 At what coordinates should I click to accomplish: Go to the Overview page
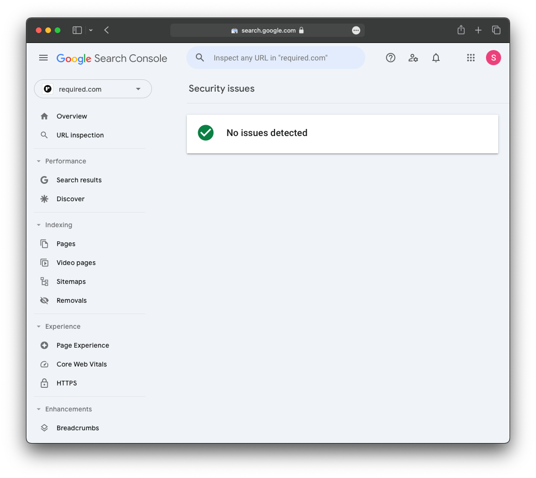point(72,116)
